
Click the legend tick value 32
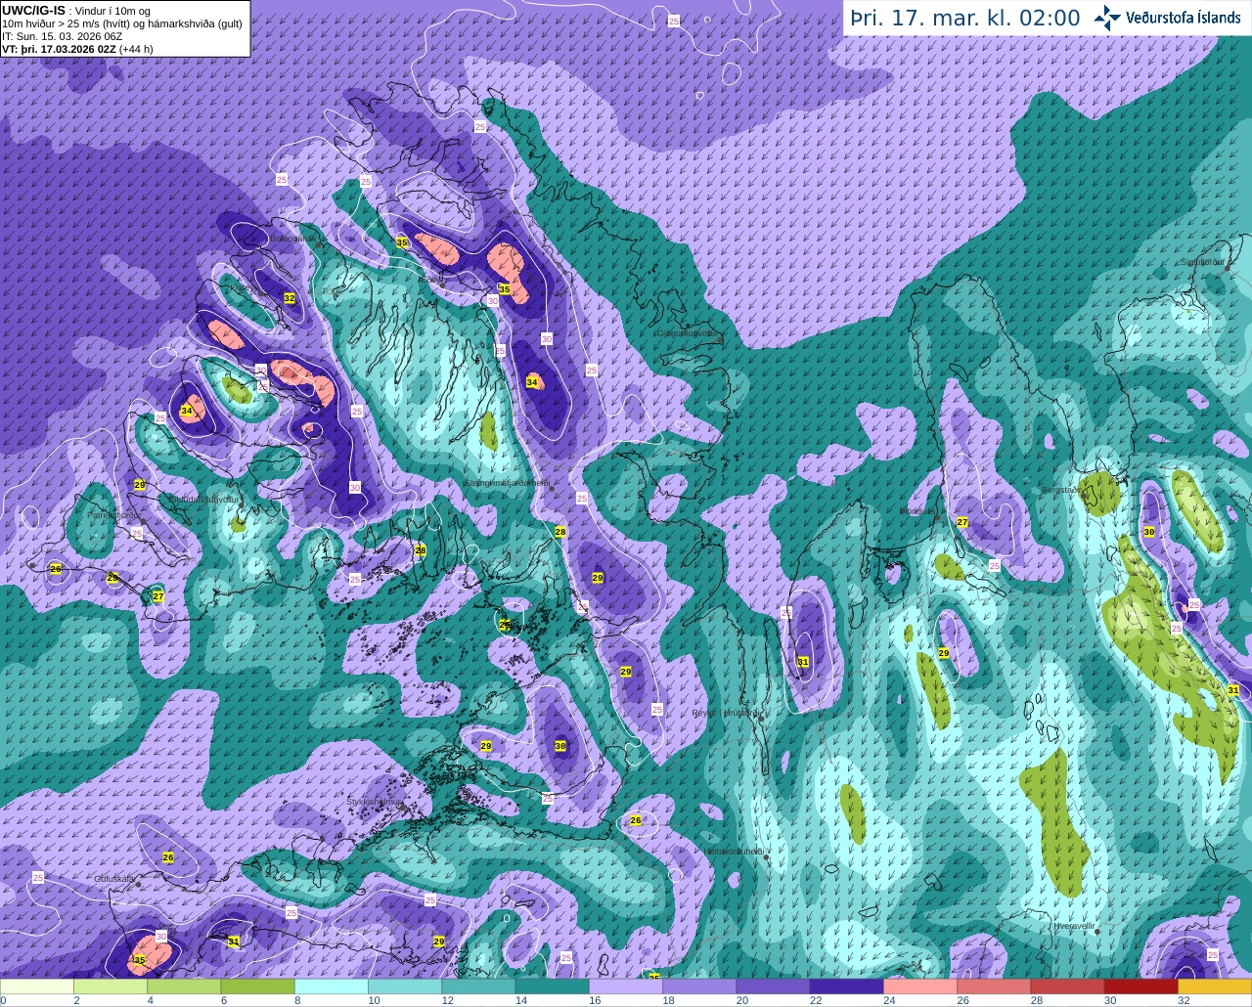pos(1184,1000)
